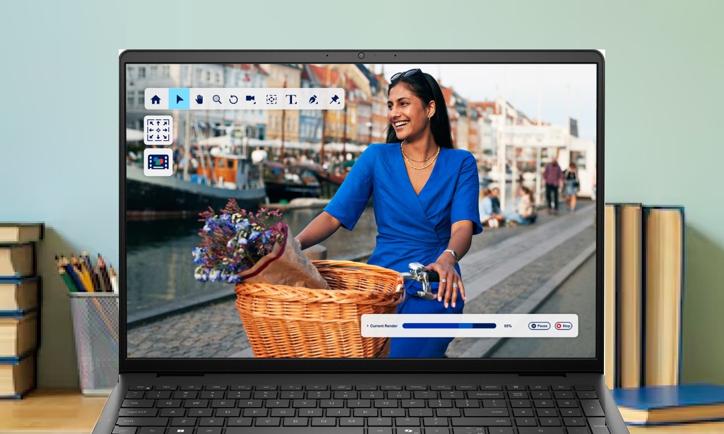Open the Zoom magnifier tool
Viewport: 724px width, 434px height.
coord(217,99)
